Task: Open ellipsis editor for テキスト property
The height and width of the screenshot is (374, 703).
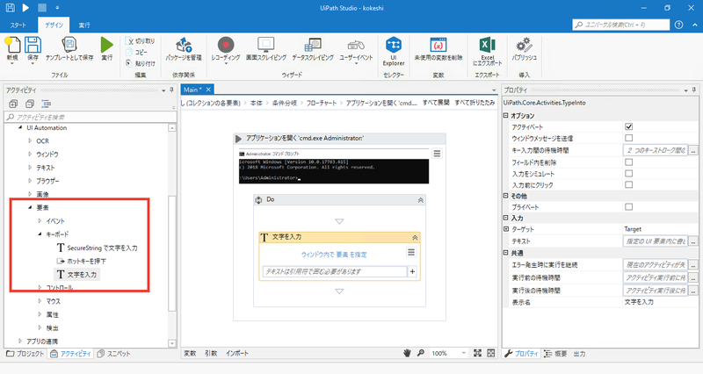Action: pos(693,241)
